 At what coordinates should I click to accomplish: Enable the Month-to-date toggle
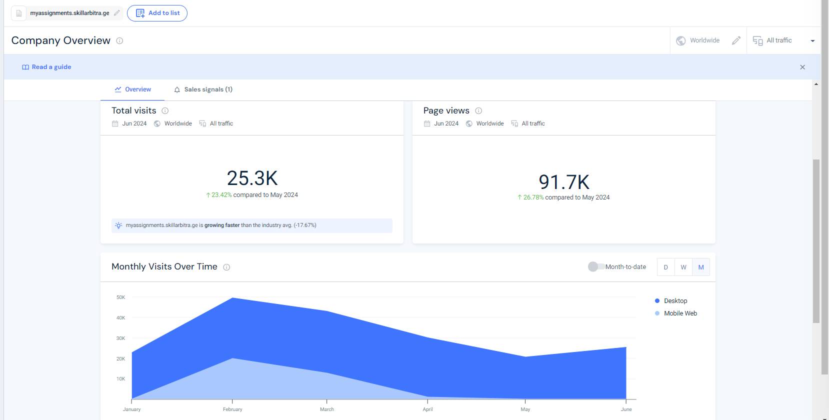tap(596, 266)
